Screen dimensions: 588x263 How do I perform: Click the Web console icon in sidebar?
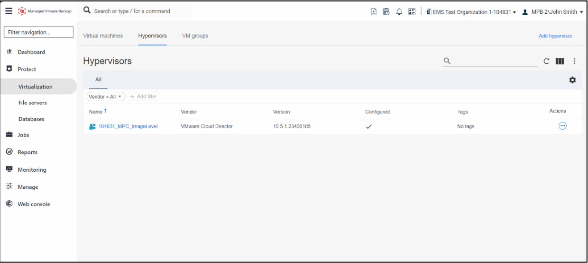(9, 204)
